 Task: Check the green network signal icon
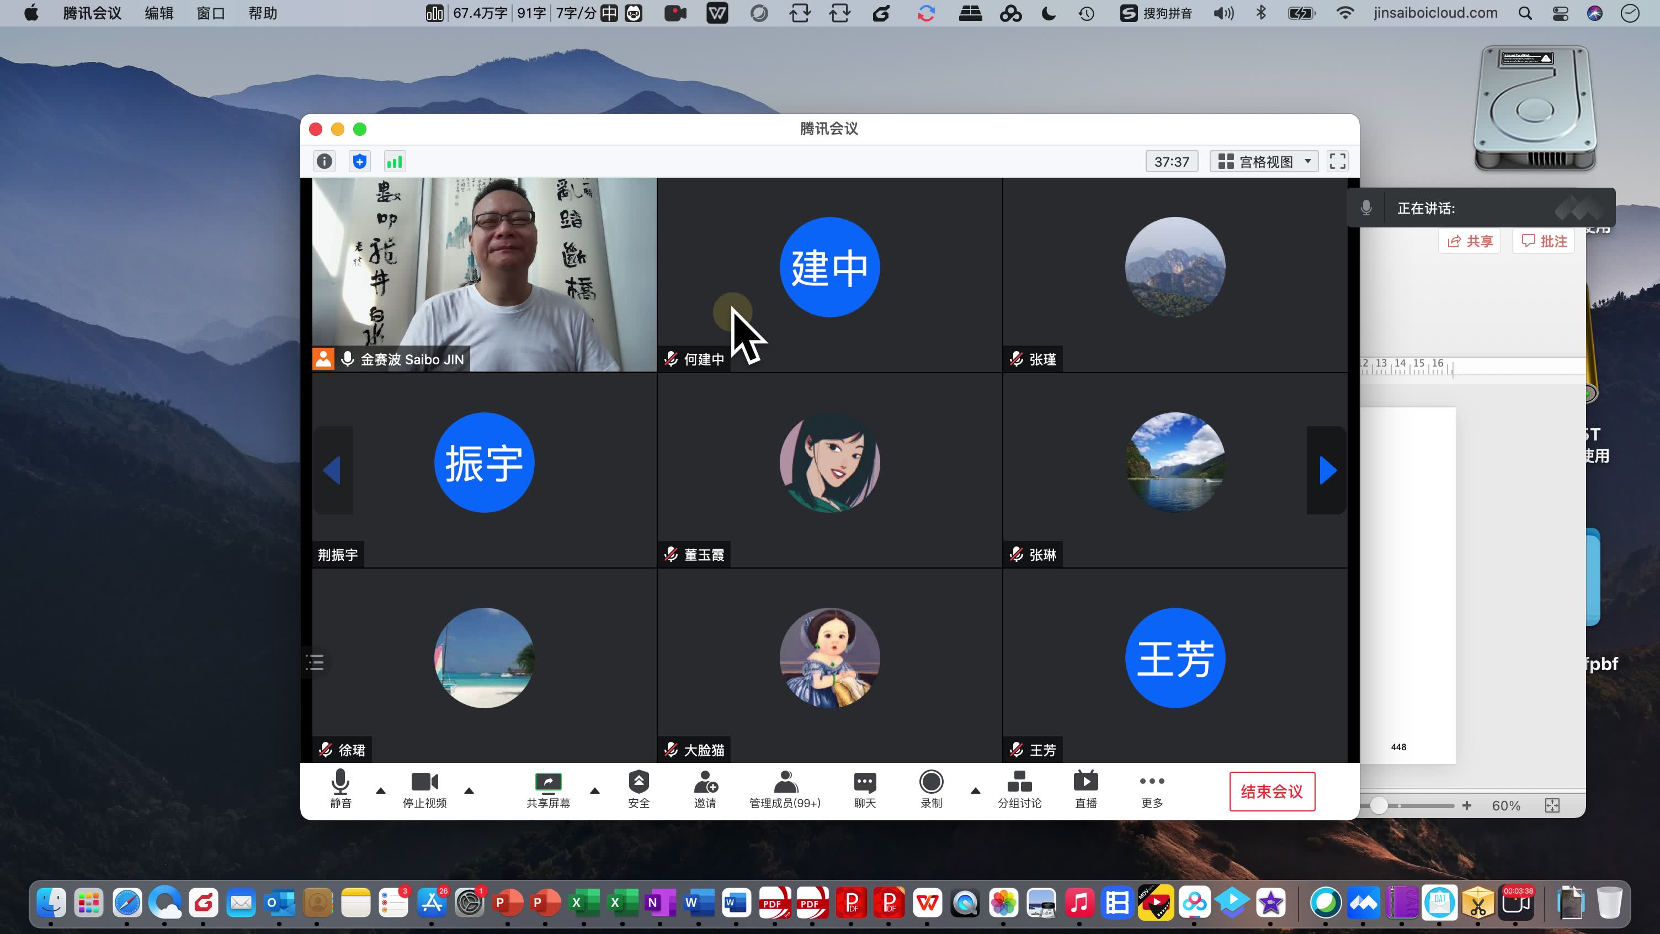tap(395, 161)
